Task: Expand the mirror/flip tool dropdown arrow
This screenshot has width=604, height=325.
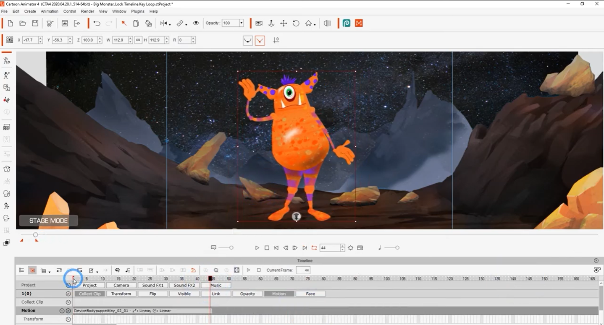Action: pyautogui.click(x=170, y=24)
